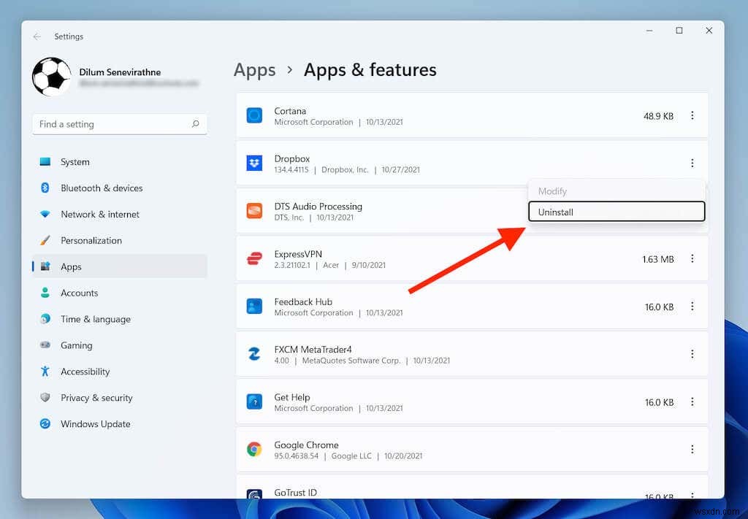This screenshot has height=519, width=748.
Task: Click the Get Help app icon
Action: click(253, 401)
